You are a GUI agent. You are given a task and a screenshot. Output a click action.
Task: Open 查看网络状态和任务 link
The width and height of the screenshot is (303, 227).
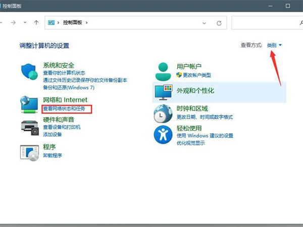[x=67, y=108]
